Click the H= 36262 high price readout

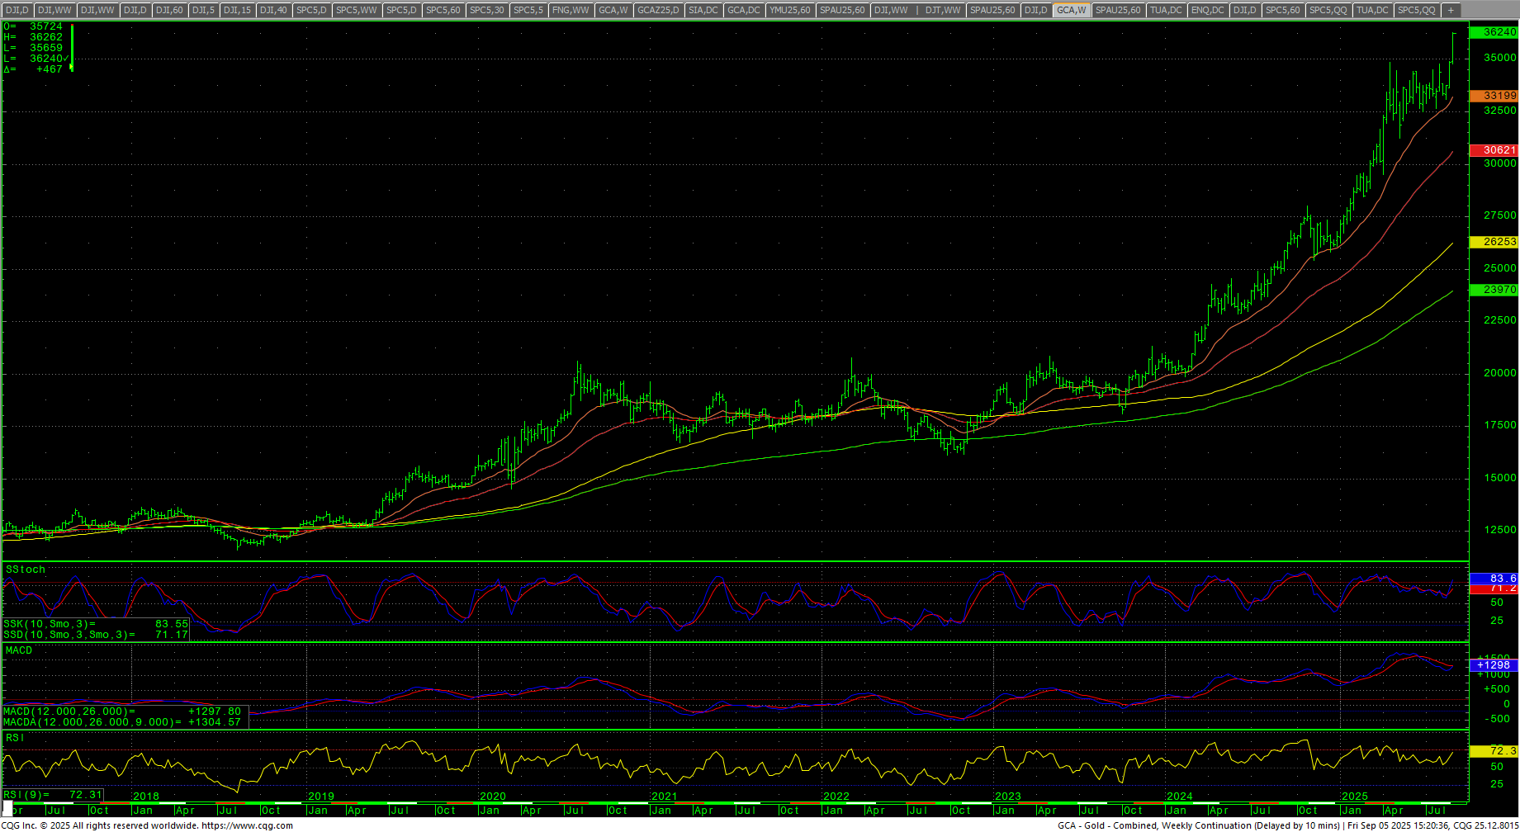[x=33, y=37]
